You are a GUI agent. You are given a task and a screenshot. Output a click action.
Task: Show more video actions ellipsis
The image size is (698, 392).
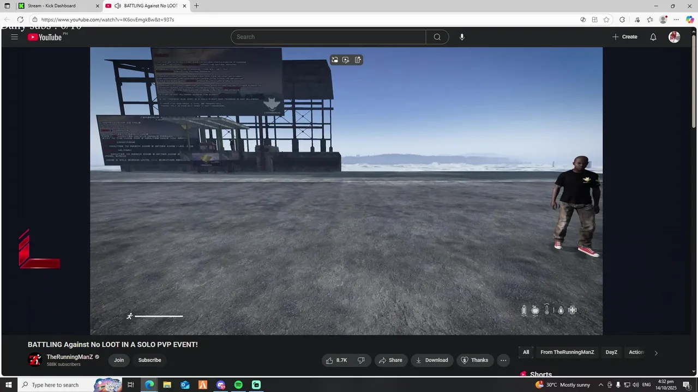click(x=503, y=360)
